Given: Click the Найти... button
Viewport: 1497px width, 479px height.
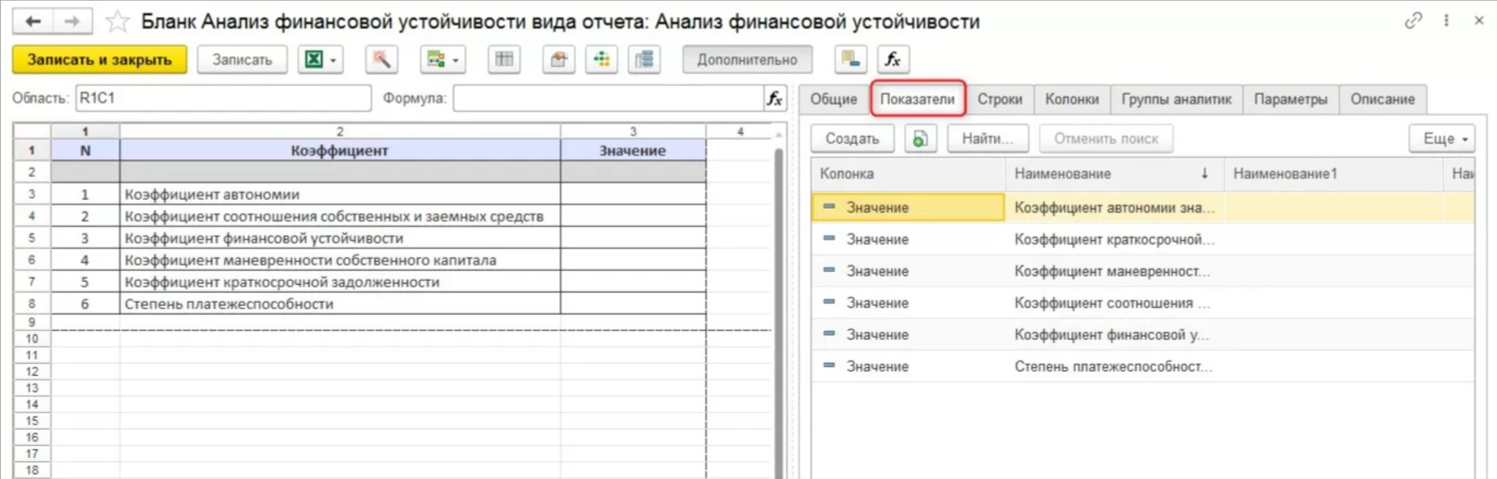Looking at the screenshot, I should point(987,139).
